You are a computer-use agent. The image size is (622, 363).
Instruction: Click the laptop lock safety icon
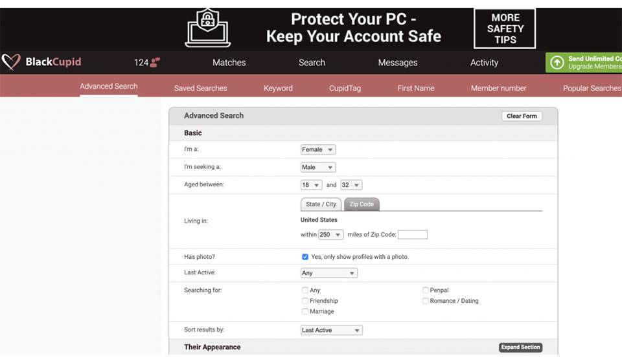pos(208,27)
